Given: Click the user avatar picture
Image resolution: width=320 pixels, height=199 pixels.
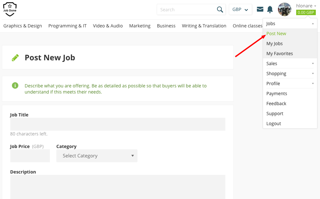Looking at the screenshot, I should point(285,9).
